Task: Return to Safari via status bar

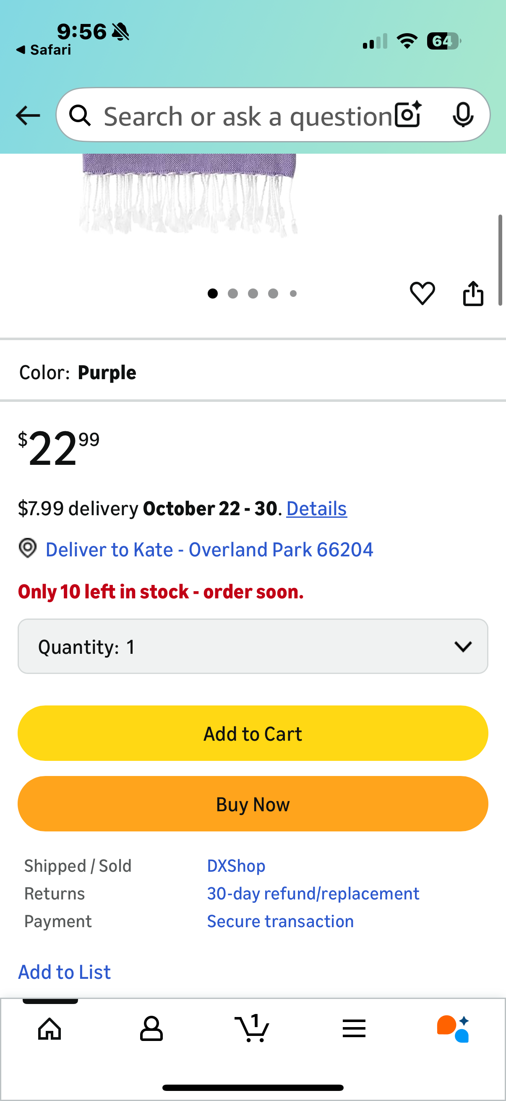Action: 44,50
